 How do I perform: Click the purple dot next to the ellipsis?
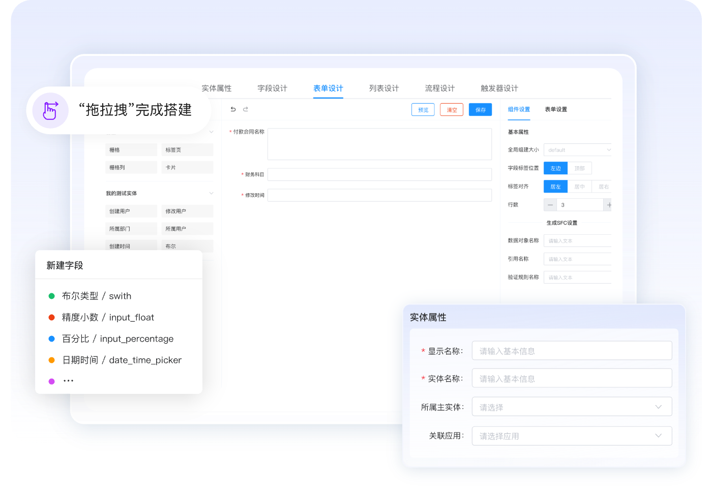pyautogui.click(x=51, y=381)
